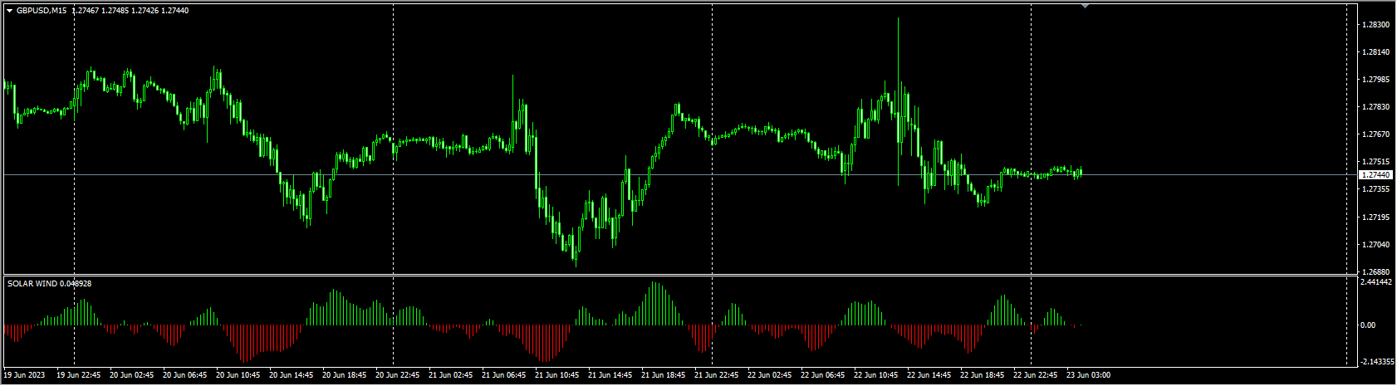Screen dimensions: 1397x386
Task: Click the 21 Jun 14:45 time label
Action: point(610,375)
